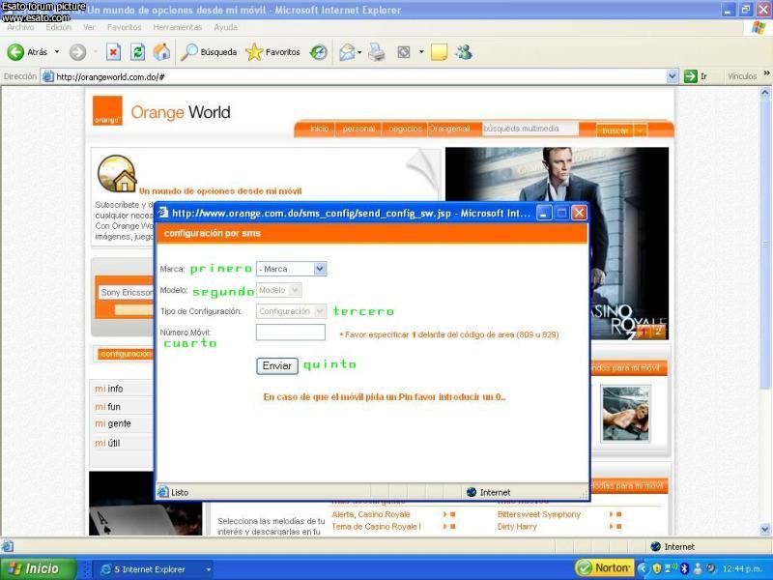This screenshot has width=773, height=580.
Task: Click the Bittersweet Symphony link
Action: coord(539,514)
